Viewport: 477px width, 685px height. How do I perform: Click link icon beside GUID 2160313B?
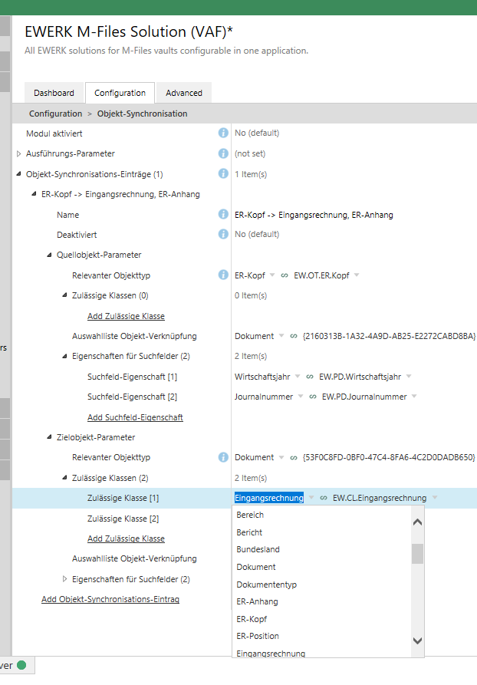pyautogui.click(x=294, y=337)
